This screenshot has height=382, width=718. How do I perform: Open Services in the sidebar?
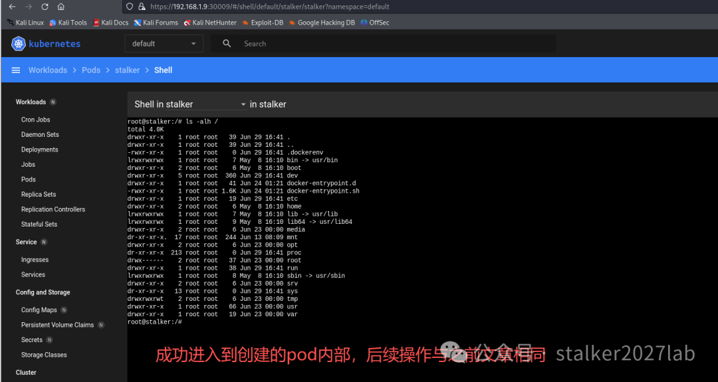[33, 274]
